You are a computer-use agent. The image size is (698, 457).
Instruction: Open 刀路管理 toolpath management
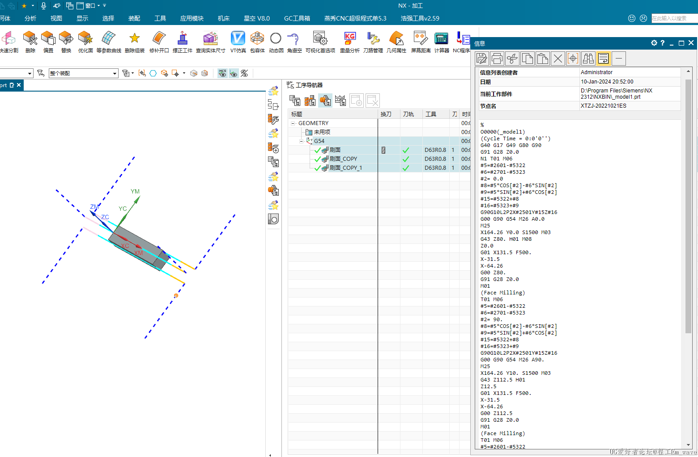(x=373, y=42)
